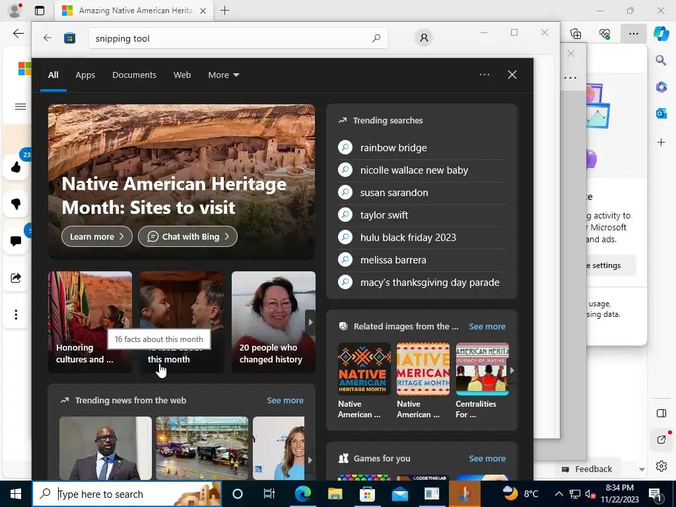Click See more for Related images
This screenshot has width=676, height=507.
click(487, 326)
